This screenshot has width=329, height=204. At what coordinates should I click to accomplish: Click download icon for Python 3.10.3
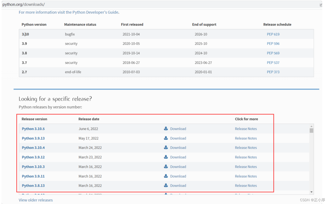pos(166,167)
